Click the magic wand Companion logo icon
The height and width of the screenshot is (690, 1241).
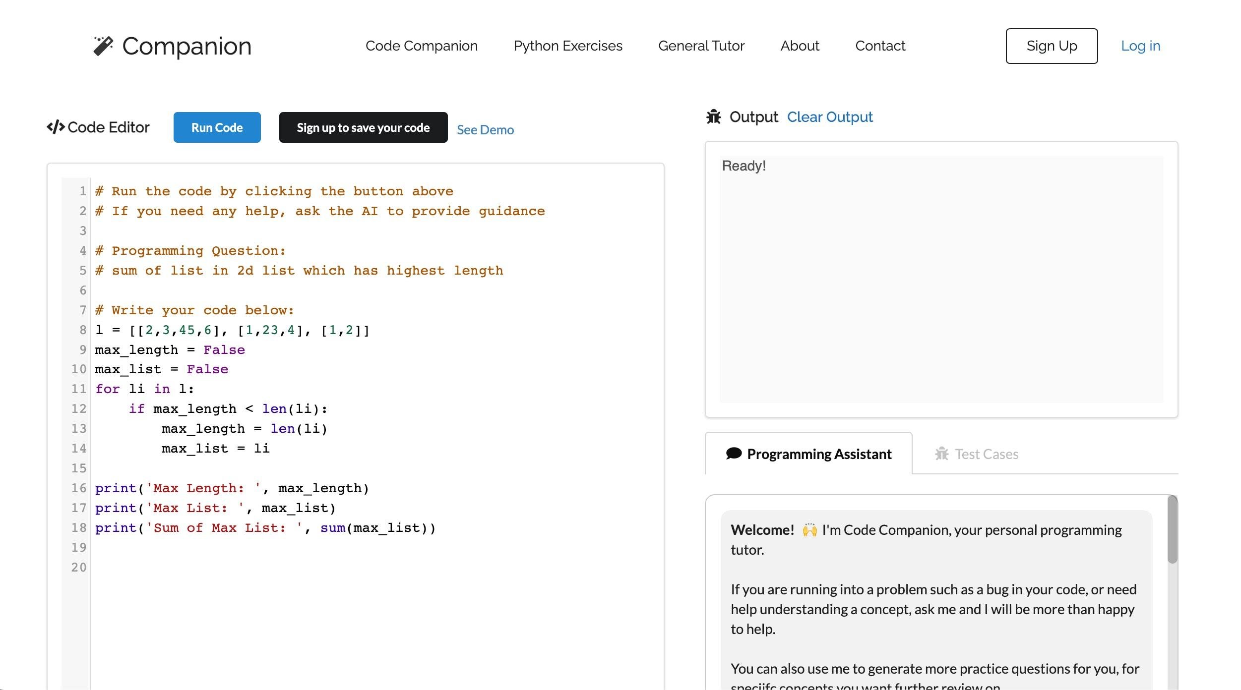[x=103, y=46]
